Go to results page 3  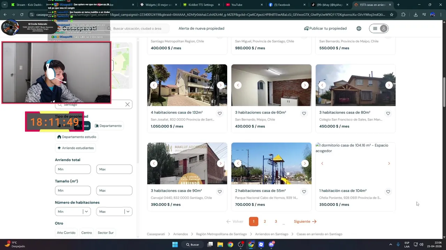[276, 222]
